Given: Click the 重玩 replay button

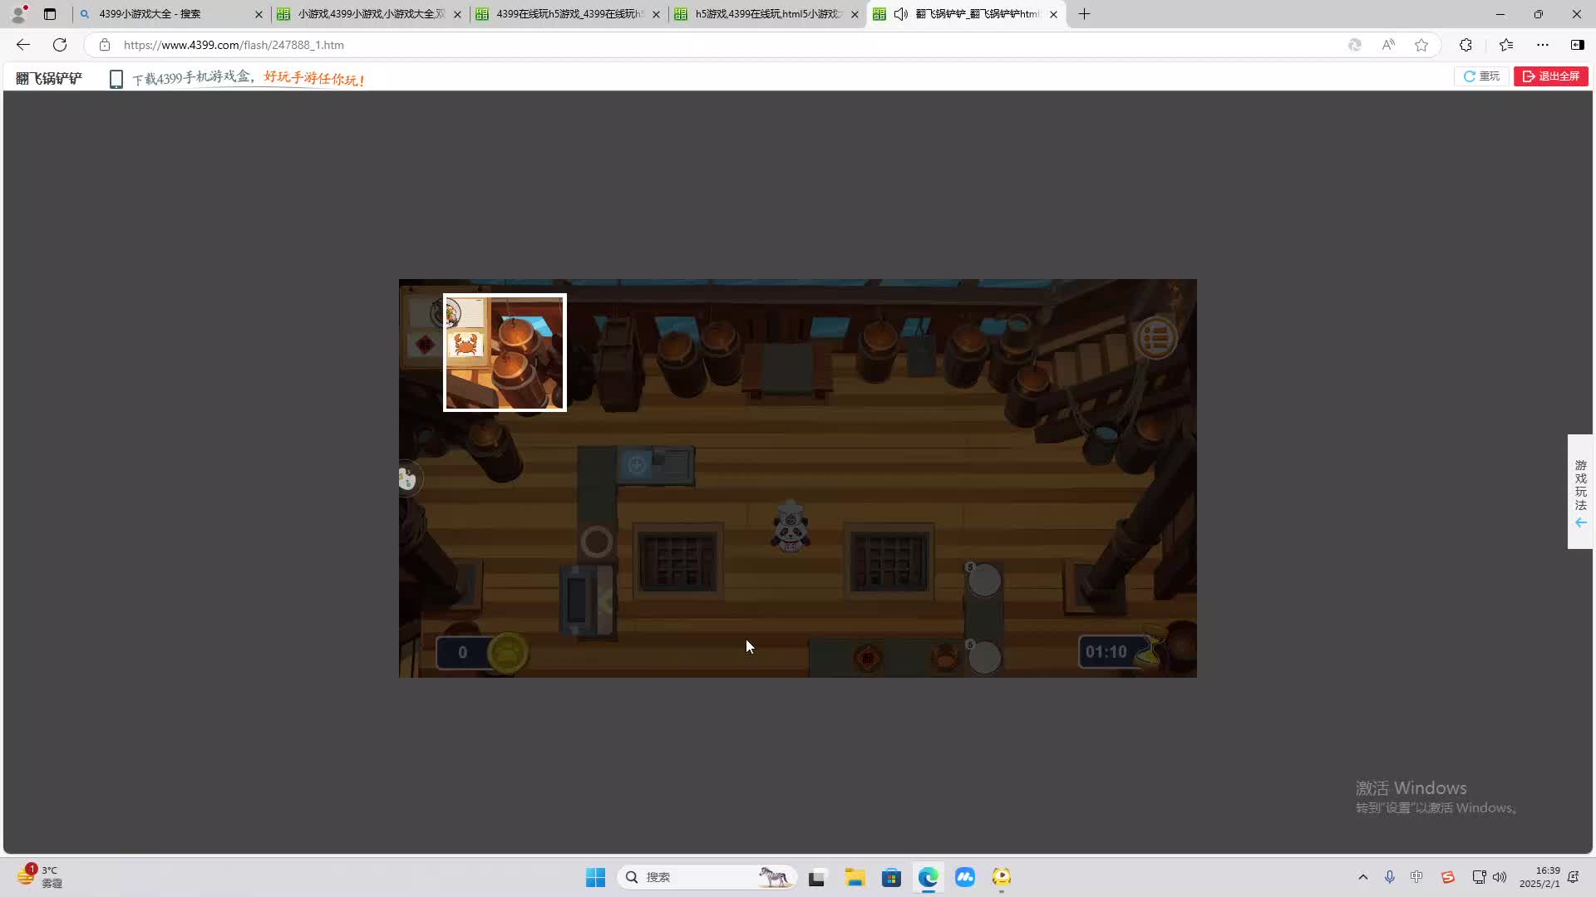Looking at the screenshot, I should click(1481, 76).
